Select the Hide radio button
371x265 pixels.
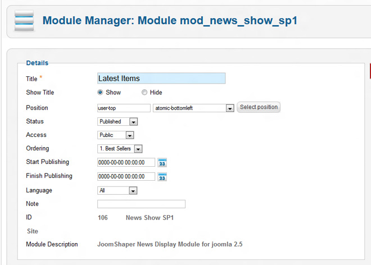144,93
